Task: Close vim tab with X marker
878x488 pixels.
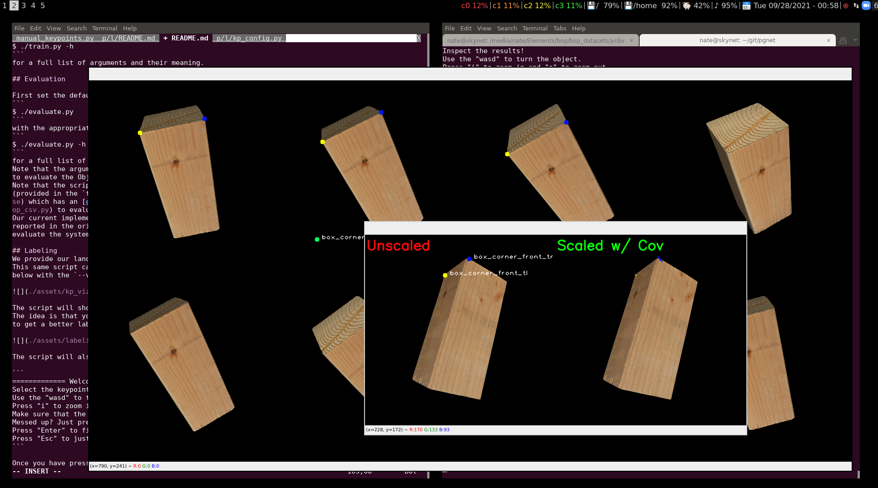Action: [x=419, y=38]
